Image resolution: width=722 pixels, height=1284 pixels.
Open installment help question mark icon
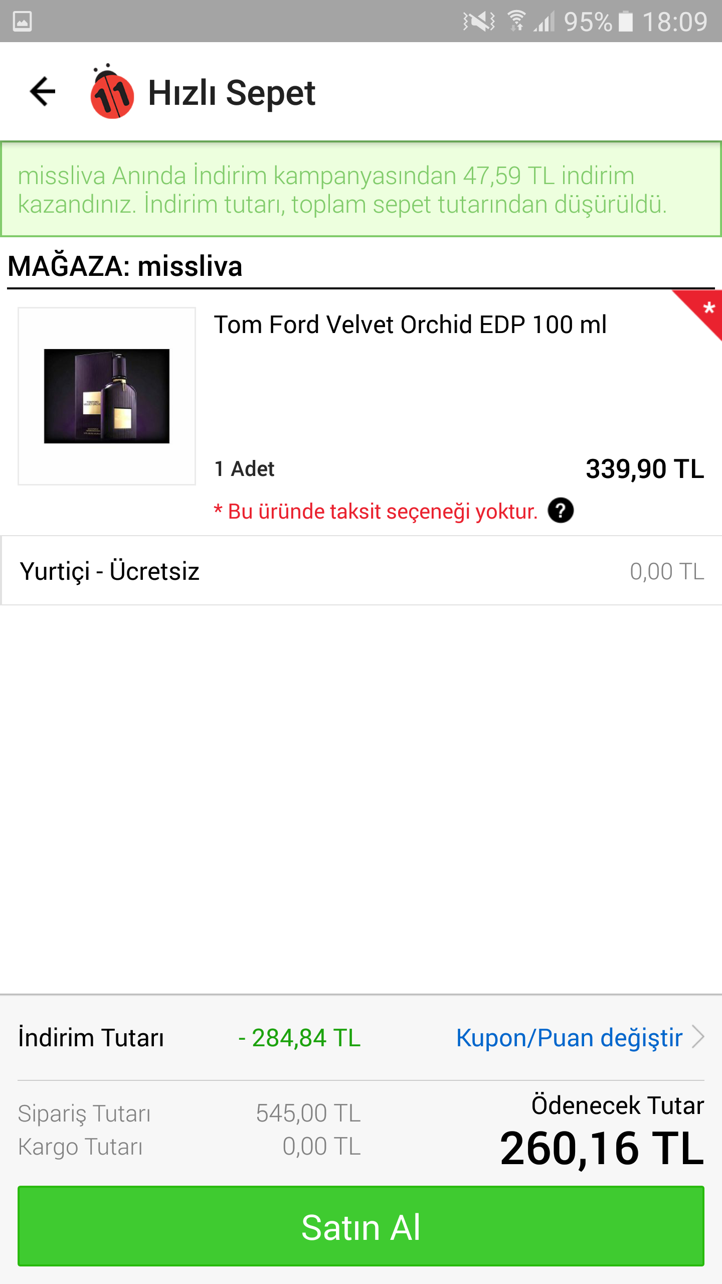click(561, 511)
